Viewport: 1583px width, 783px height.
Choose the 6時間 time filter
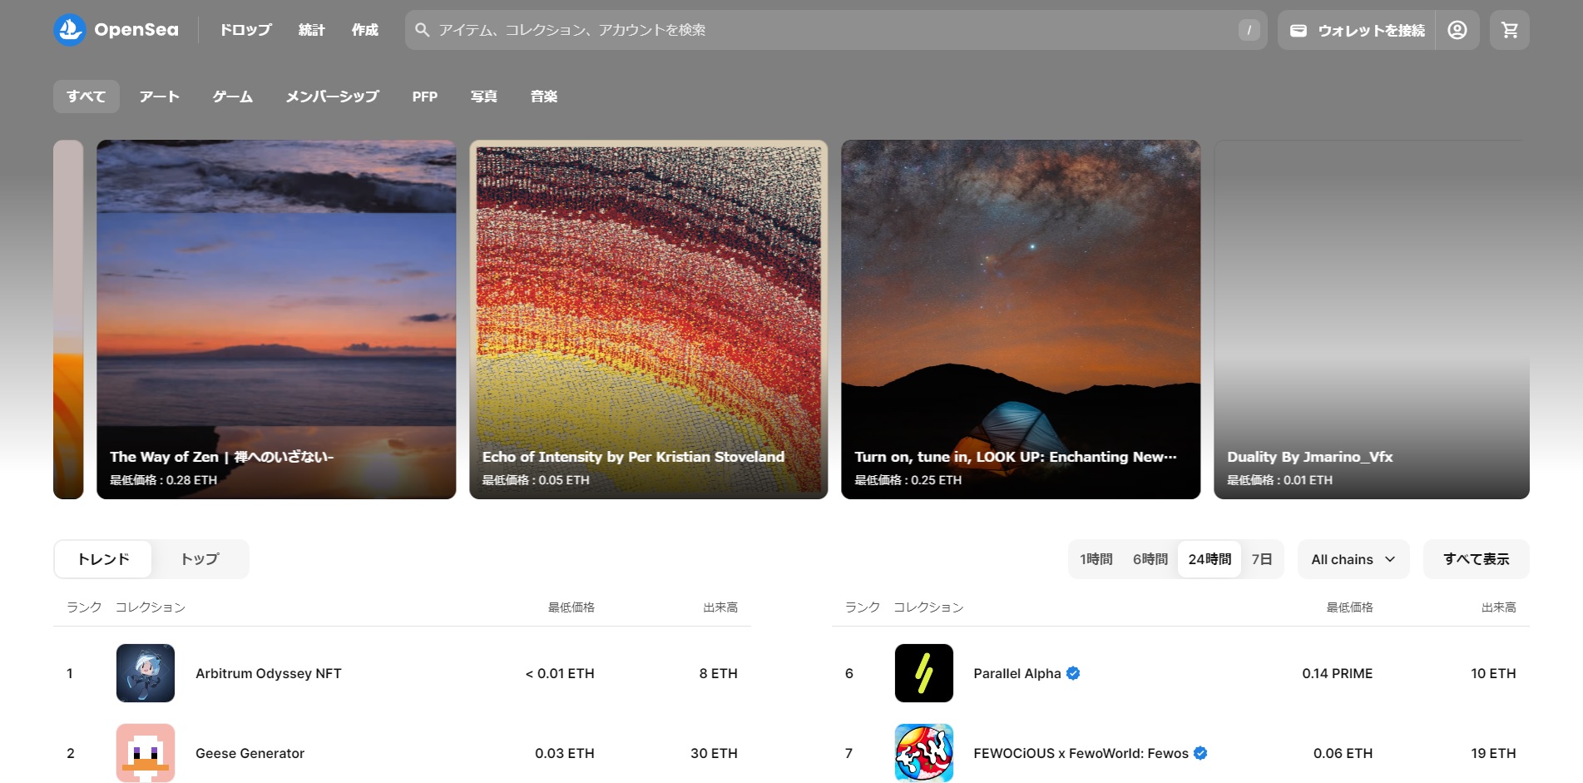(x=1150, y=559)
